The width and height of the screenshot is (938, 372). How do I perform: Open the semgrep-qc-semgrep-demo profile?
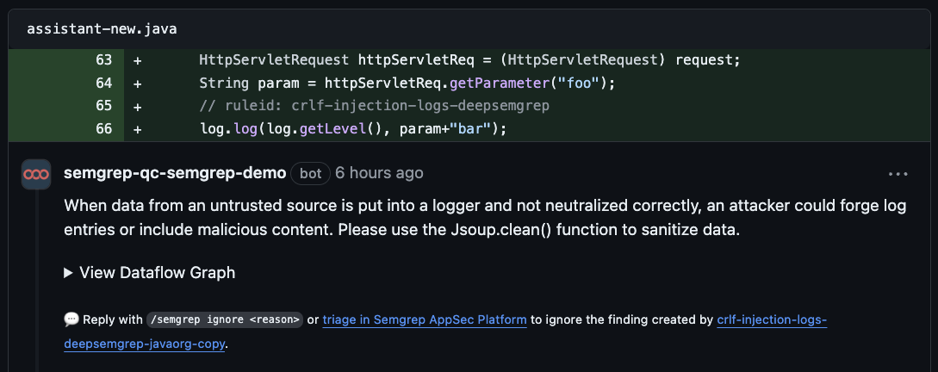[x=175, y=173]
